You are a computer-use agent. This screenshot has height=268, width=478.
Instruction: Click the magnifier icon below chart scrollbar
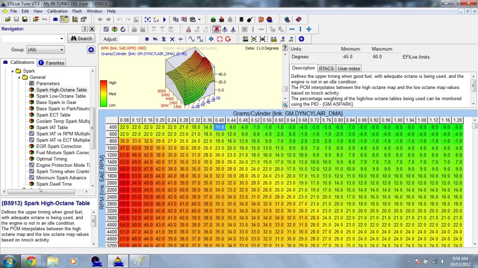coord(285,105)
